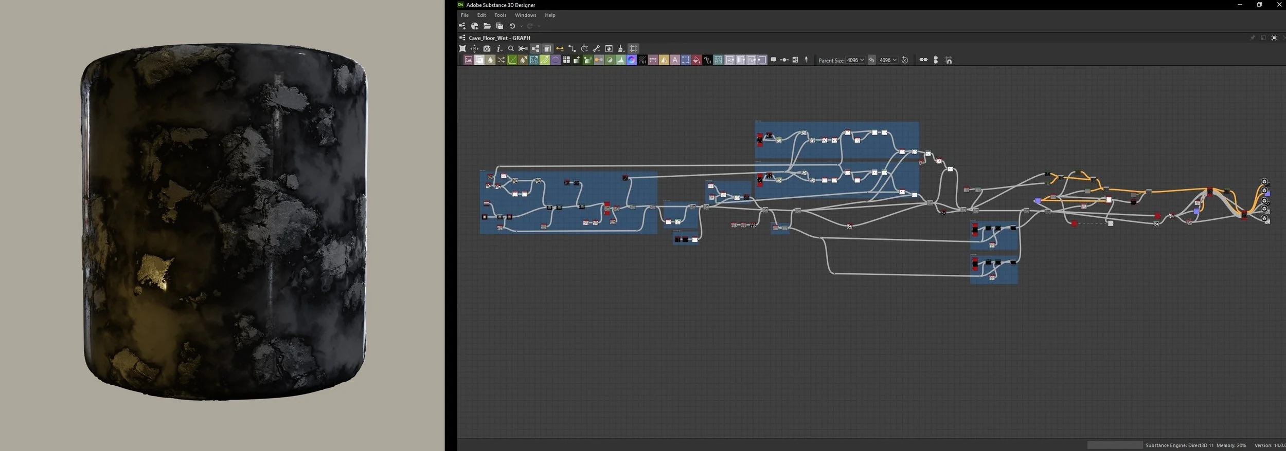The width and height of the screenshot is (1286, 451).
Task: Add a dot portal node icon
Action: (784, 60)
